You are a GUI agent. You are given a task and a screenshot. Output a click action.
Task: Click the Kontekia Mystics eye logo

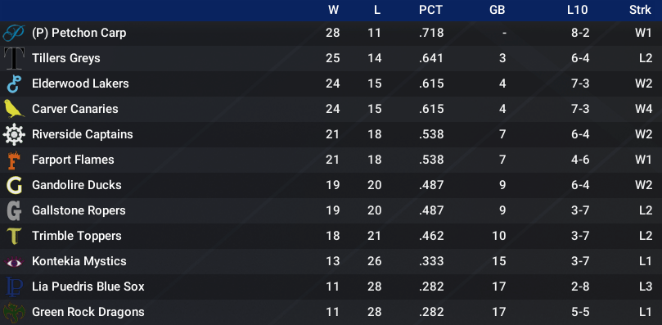point(14,262)
